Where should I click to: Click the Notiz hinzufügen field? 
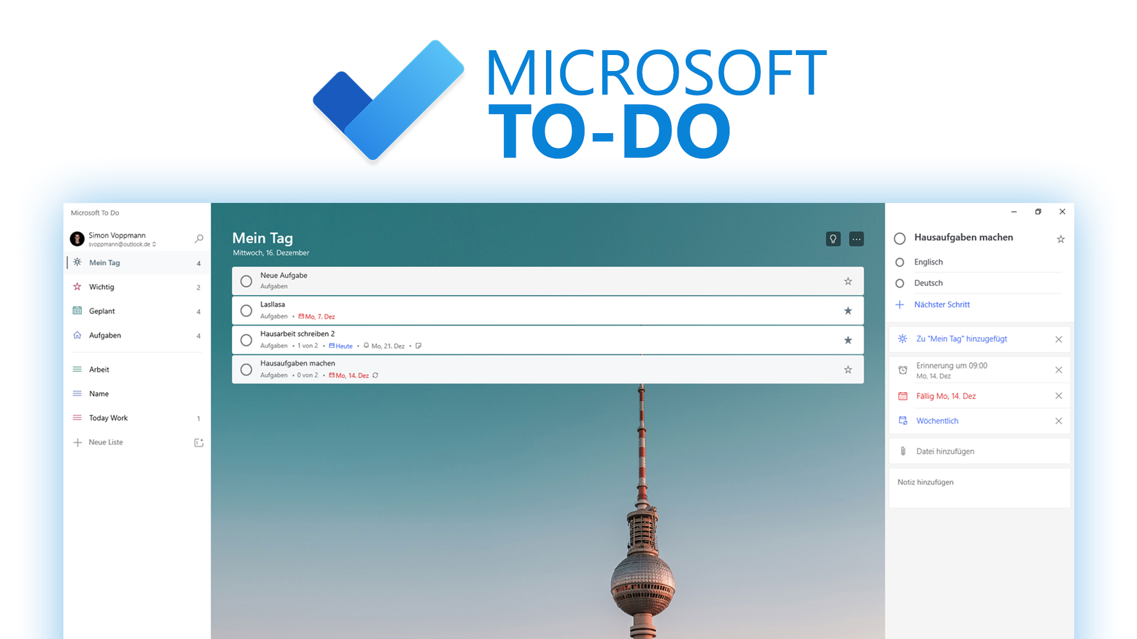[x=925, y=482]
